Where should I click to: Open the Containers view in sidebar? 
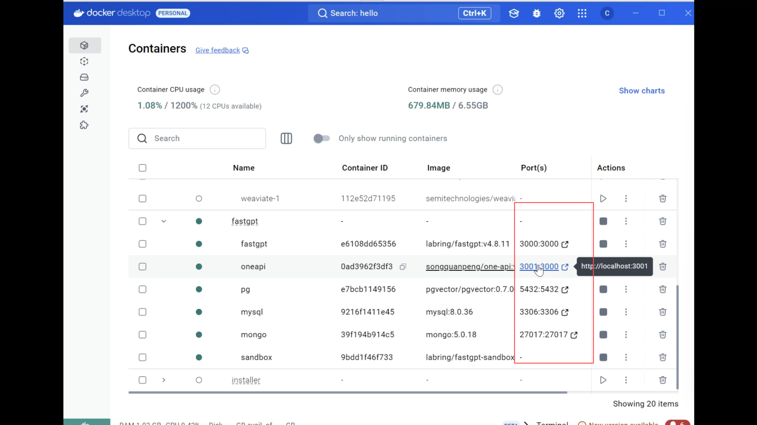84,45
